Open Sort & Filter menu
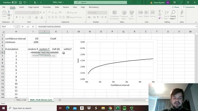The height and width of the screenshot is (111, 198). point(166,15)
